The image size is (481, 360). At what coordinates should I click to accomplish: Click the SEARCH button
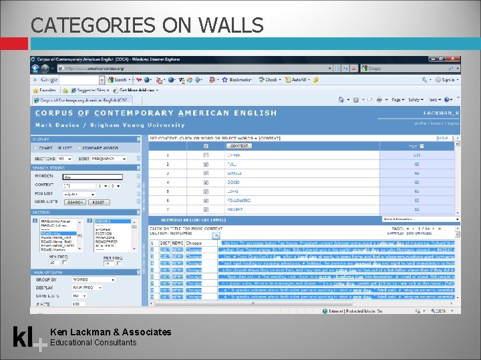pyautogui.click(x=75, y=203)
